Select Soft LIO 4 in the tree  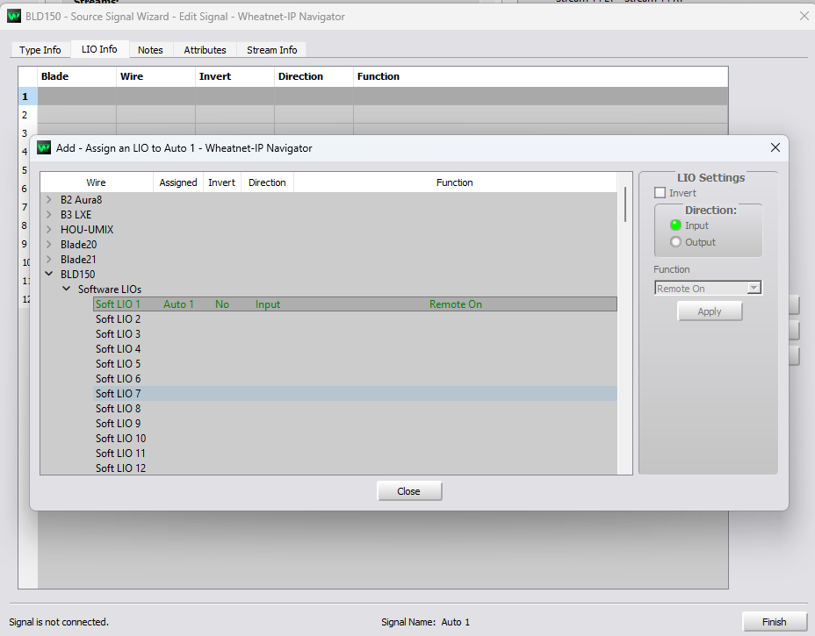coord(118,349)
